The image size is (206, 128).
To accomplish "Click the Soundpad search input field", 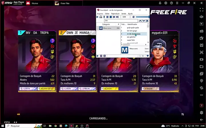I will coord(121,21).
